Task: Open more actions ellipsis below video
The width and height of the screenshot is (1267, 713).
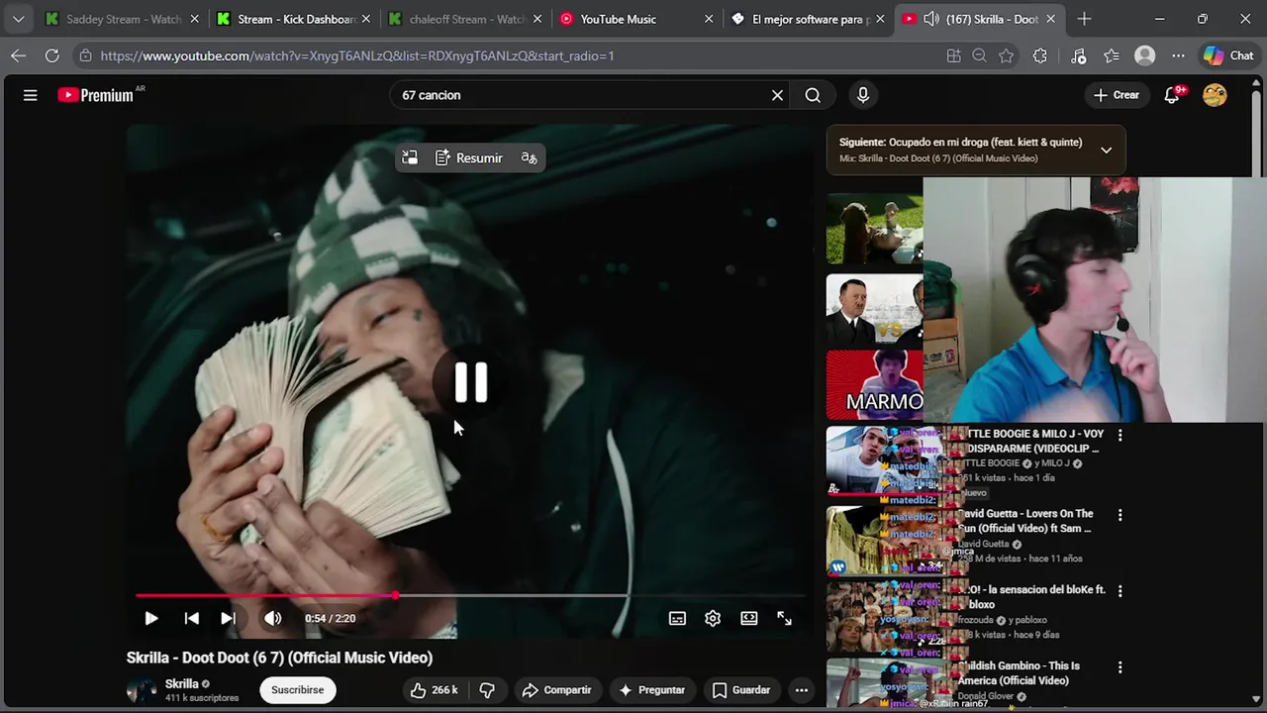Action: click(x=802, y=690)
